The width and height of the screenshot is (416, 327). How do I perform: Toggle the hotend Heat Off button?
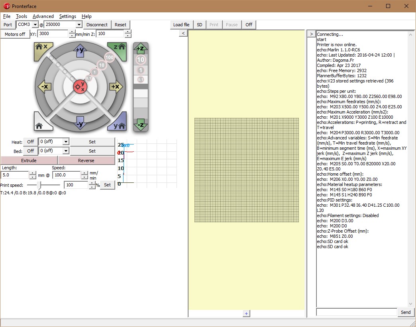click(x=30, y=142)
